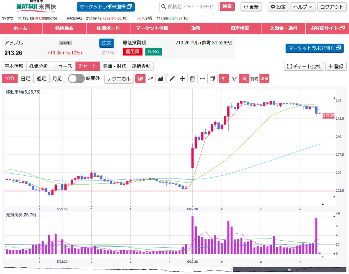Select the candlestick chart type icon

140,79
